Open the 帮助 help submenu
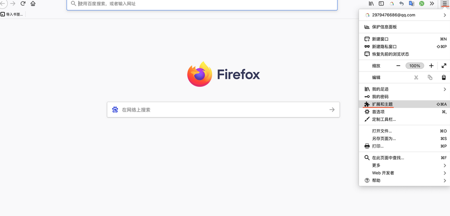 [404, 180]
